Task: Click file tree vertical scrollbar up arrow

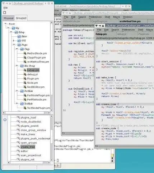Action: coord(52,22)
